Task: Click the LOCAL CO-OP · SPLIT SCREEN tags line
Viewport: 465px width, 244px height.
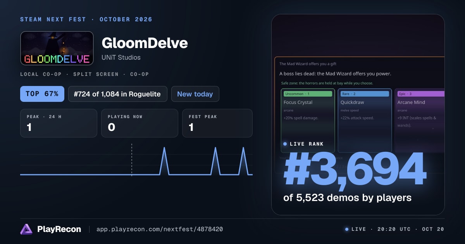Action: click(84, 74)
